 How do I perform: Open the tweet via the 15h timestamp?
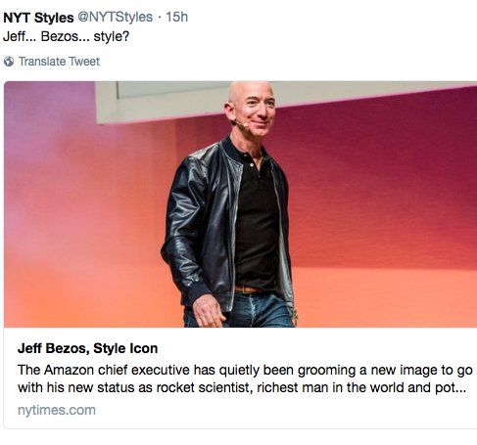pos(177,17)
